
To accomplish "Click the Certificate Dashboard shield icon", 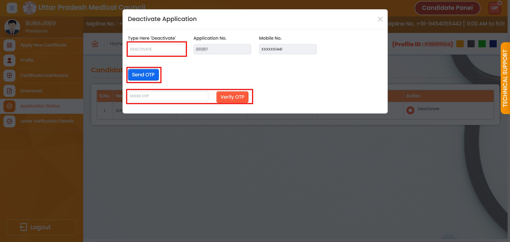I will [x=10, y=76].
